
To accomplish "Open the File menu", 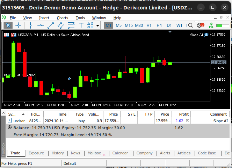I will click(13, 18).
